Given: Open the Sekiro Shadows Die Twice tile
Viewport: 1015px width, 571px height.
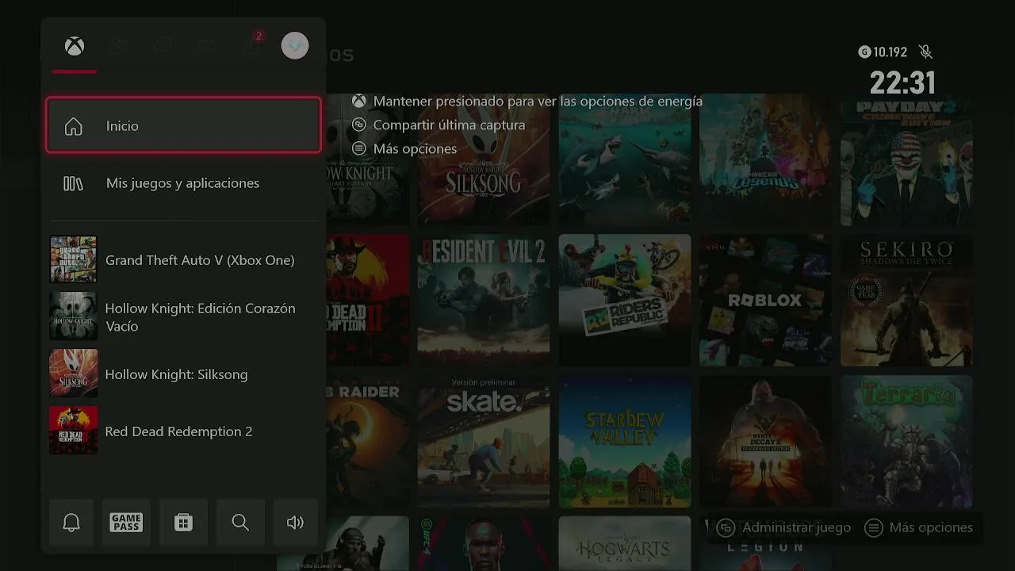Looking at the screenshot, I should click(906, 300).
